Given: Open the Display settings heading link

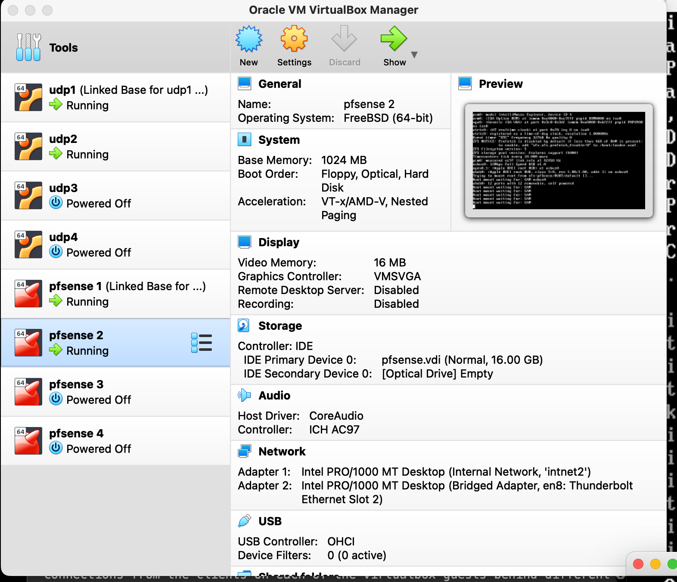Looking at the screenshot, I should pos(279,242).
